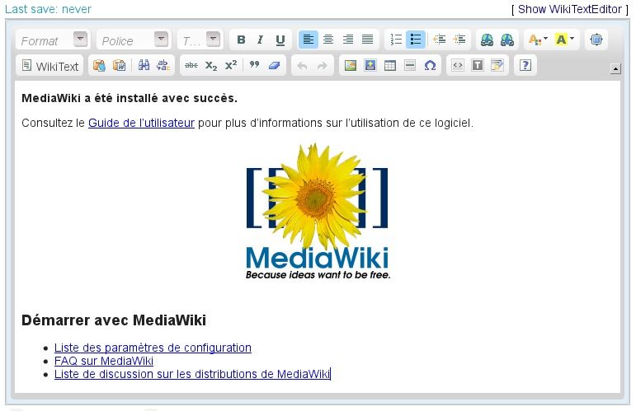This screenshot has width=636, height=411.
Task: Open the FAQ sur MediaWiki link
Action: 104,361
